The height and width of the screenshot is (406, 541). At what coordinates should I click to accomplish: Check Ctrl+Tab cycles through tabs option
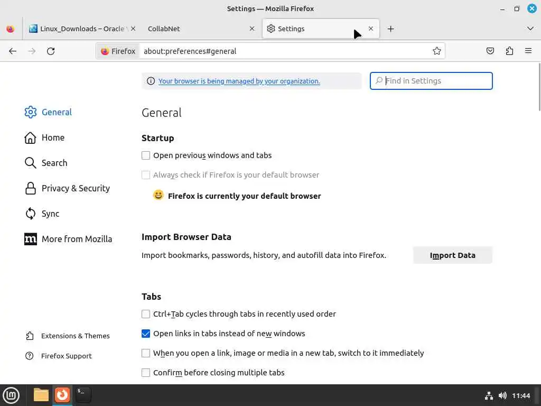coord(146,314)
